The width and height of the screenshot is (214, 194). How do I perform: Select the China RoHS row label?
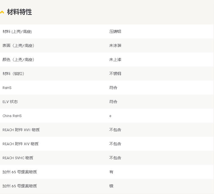click(12, 116)
